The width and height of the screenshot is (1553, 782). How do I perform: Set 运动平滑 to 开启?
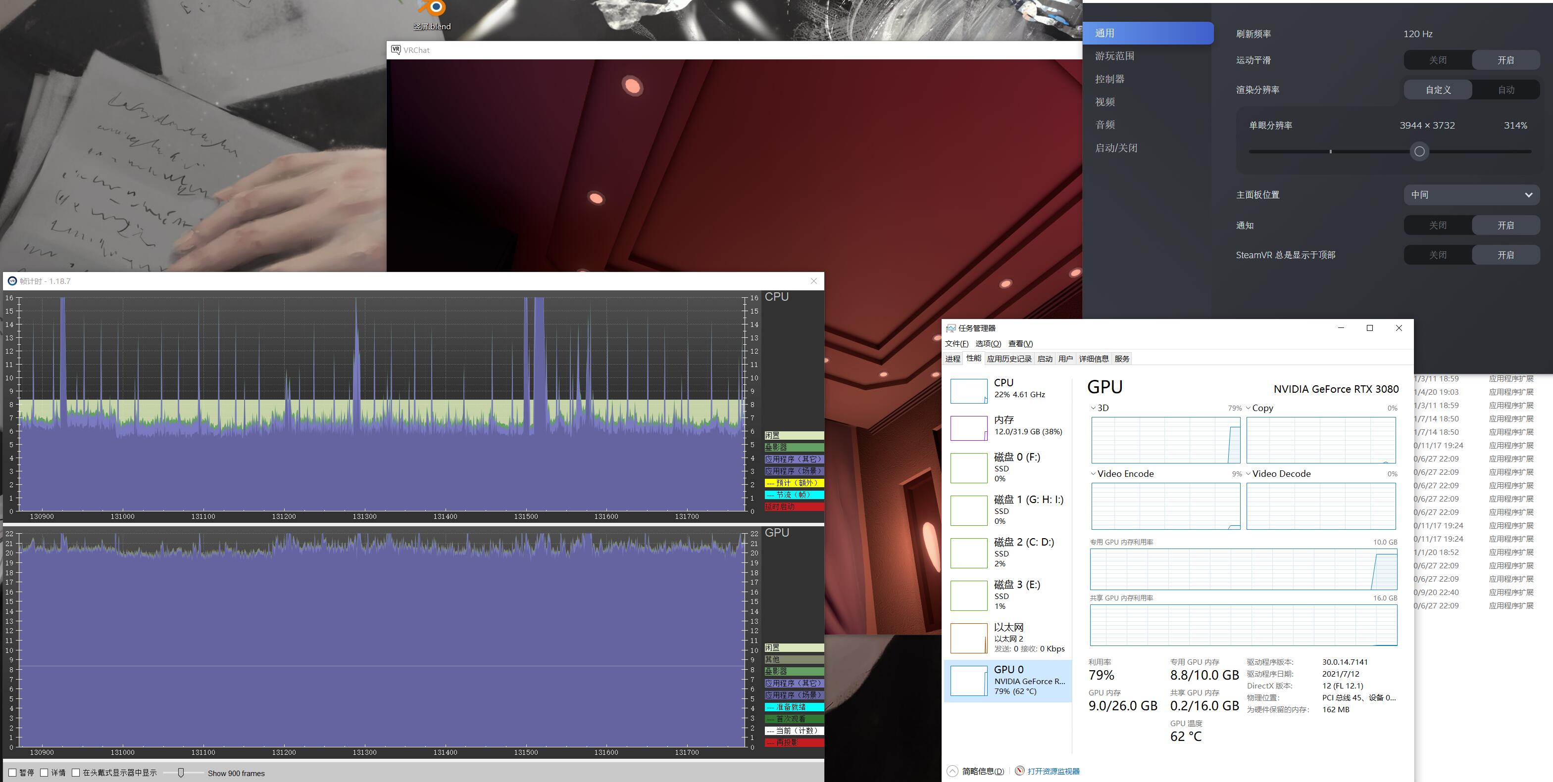[x=1505, y=60]
